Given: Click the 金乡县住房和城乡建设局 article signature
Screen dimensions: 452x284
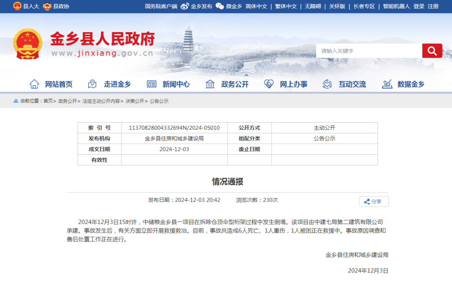Looking at the screenshot, I should [357, 255].
